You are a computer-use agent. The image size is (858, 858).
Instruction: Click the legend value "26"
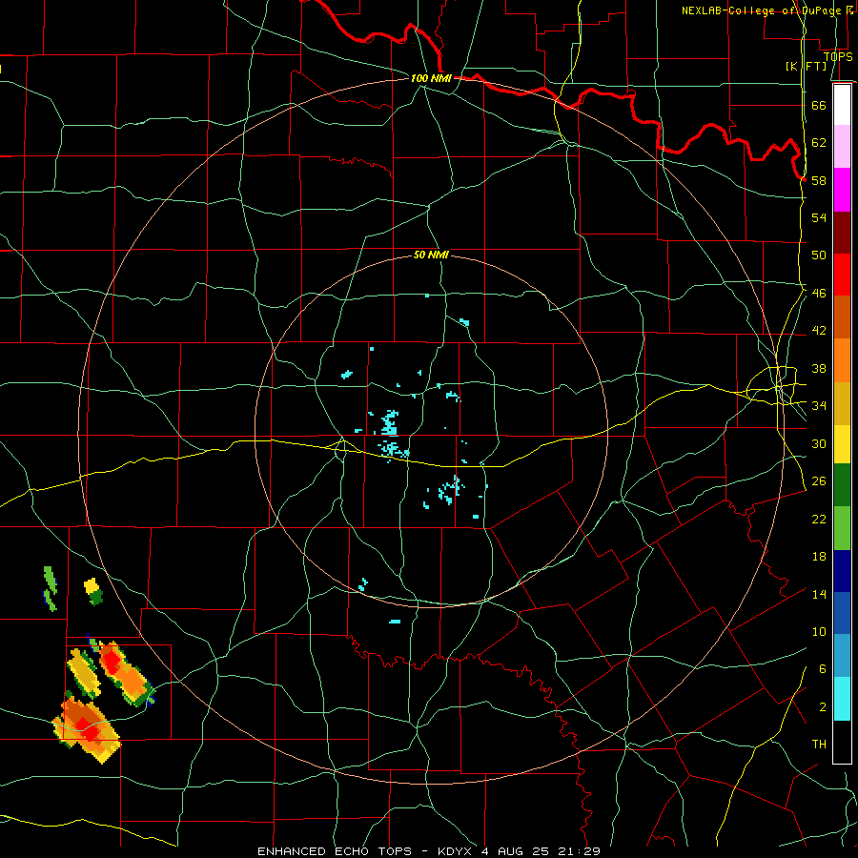[x=819, y=481]
